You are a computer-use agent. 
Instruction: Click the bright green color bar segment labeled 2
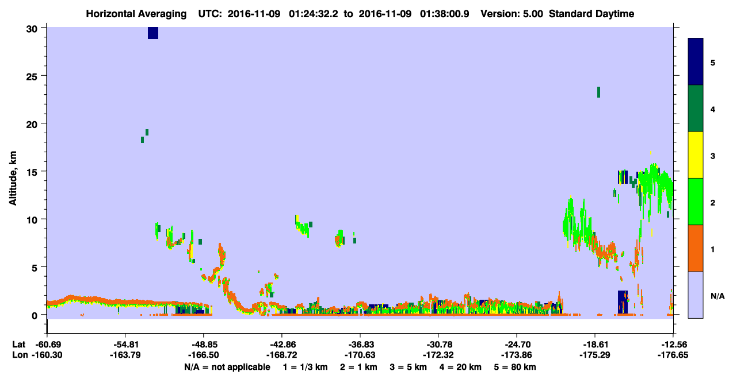(696, 202)
